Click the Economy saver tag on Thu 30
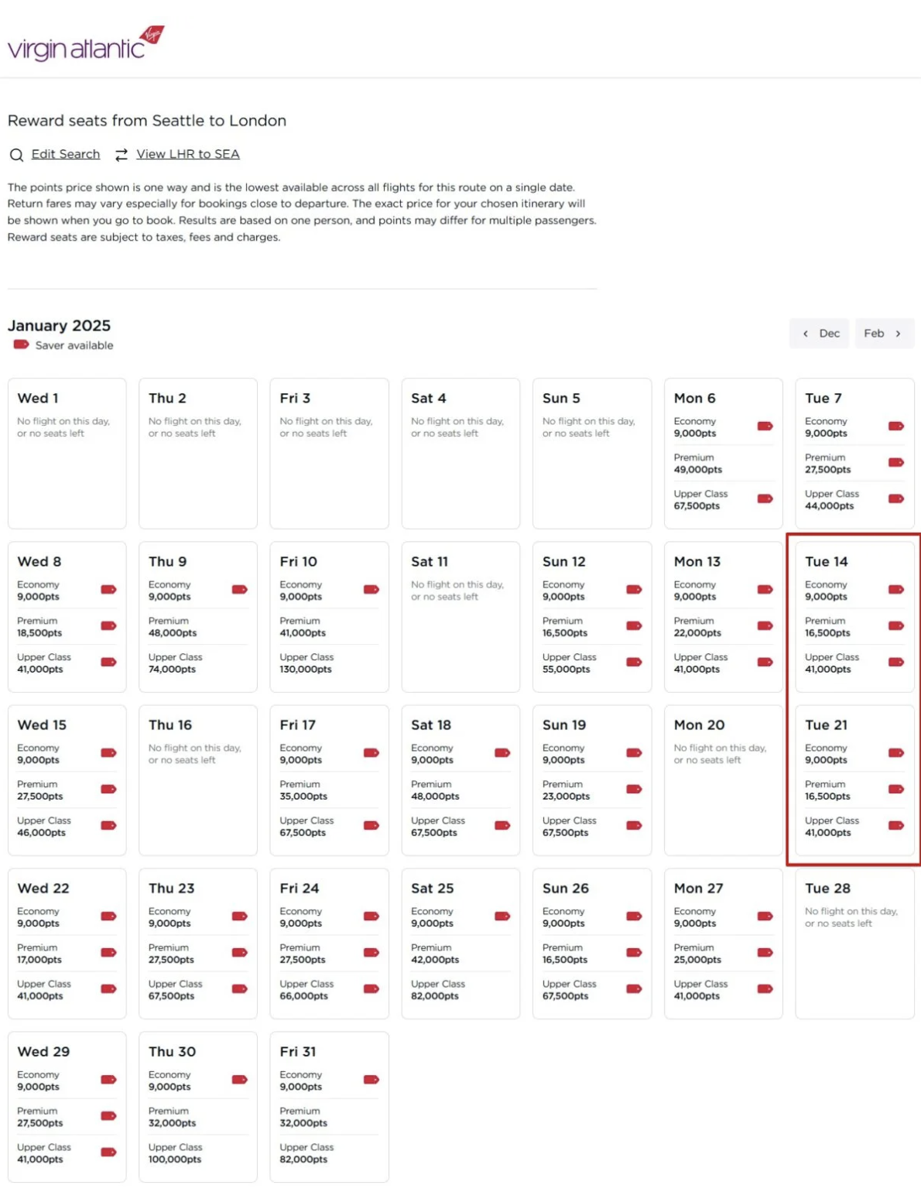This screenshot has width=921, height=1192. pyautogui.click(x=240, y=1079)
